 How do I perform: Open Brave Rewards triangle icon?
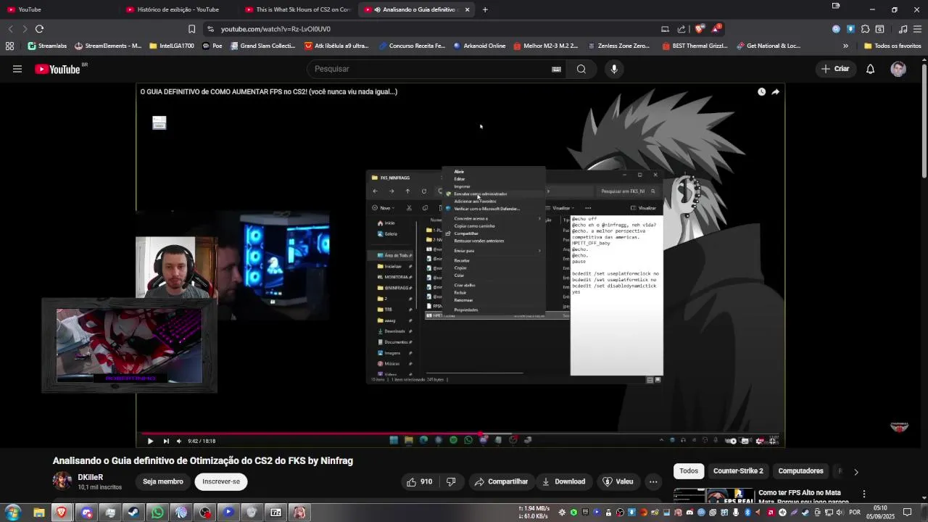point(716,29)
